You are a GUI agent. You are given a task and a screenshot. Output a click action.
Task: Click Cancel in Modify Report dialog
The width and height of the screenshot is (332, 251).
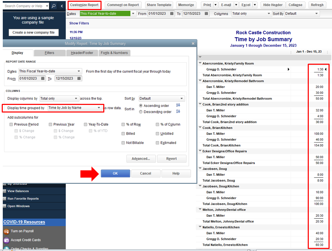[x=146, y=173]
